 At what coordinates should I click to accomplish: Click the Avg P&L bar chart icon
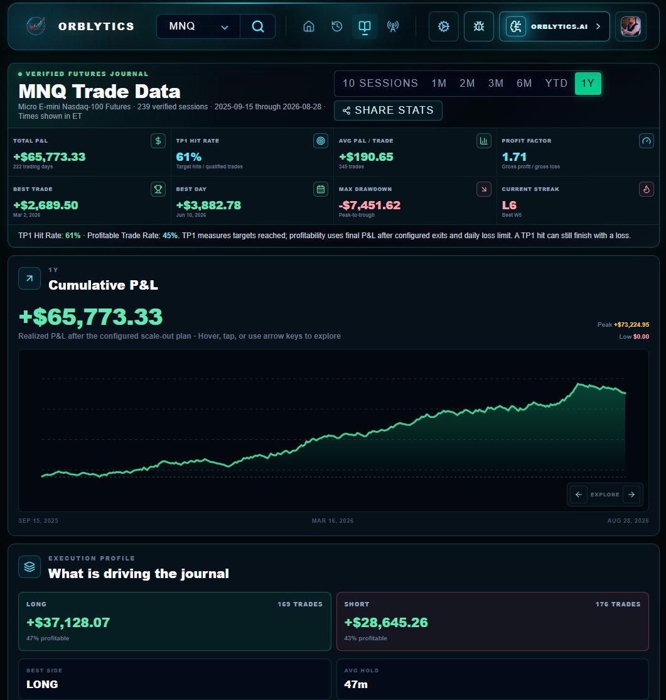tap(483, 141)
